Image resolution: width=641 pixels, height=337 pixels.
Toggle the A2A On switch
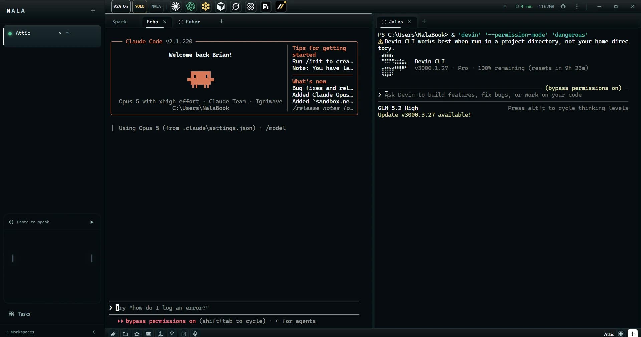(x=121, y=6)
